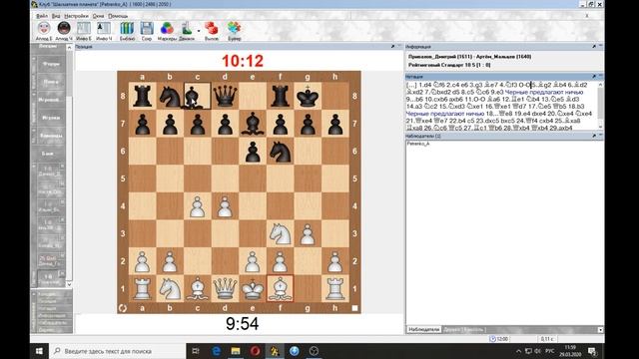
Task: Show hidden tray icons chevron
Action: pyautogui.click(x=518, y=351)
